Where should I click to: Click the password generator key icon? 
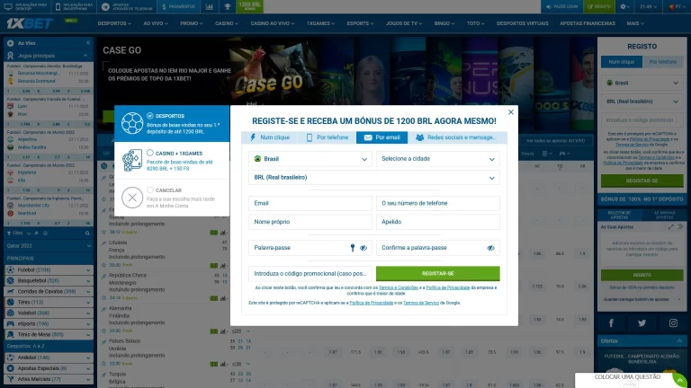click(353, 248)
